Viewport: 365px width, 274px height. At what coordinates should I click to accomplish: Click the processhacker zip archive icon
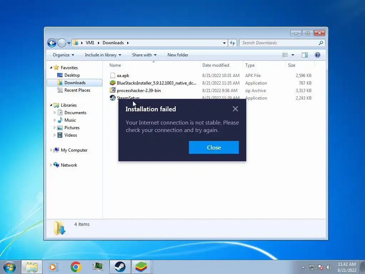tap(113, 90)
